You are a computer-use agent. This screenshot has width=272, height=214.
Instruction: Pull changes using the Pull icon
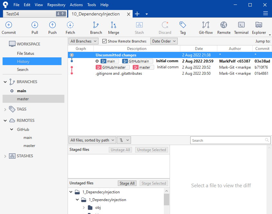click(35, 25)
